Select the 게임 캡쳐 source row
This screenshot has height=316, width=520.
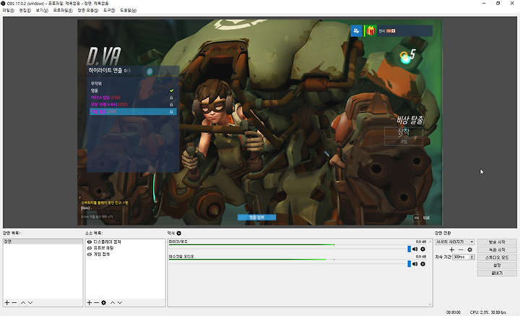pyautogui.click(x=126, y=255)
